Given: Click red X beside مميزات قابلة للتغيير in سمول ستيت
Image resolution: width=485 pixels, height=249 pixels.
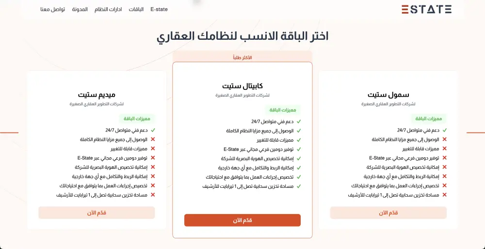Looking at the screenshot, I should click(x=444, y=149).
